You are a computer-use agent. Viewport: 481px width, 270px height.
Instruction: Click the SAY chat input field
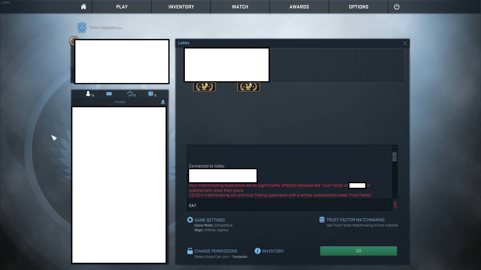(290, 205)
